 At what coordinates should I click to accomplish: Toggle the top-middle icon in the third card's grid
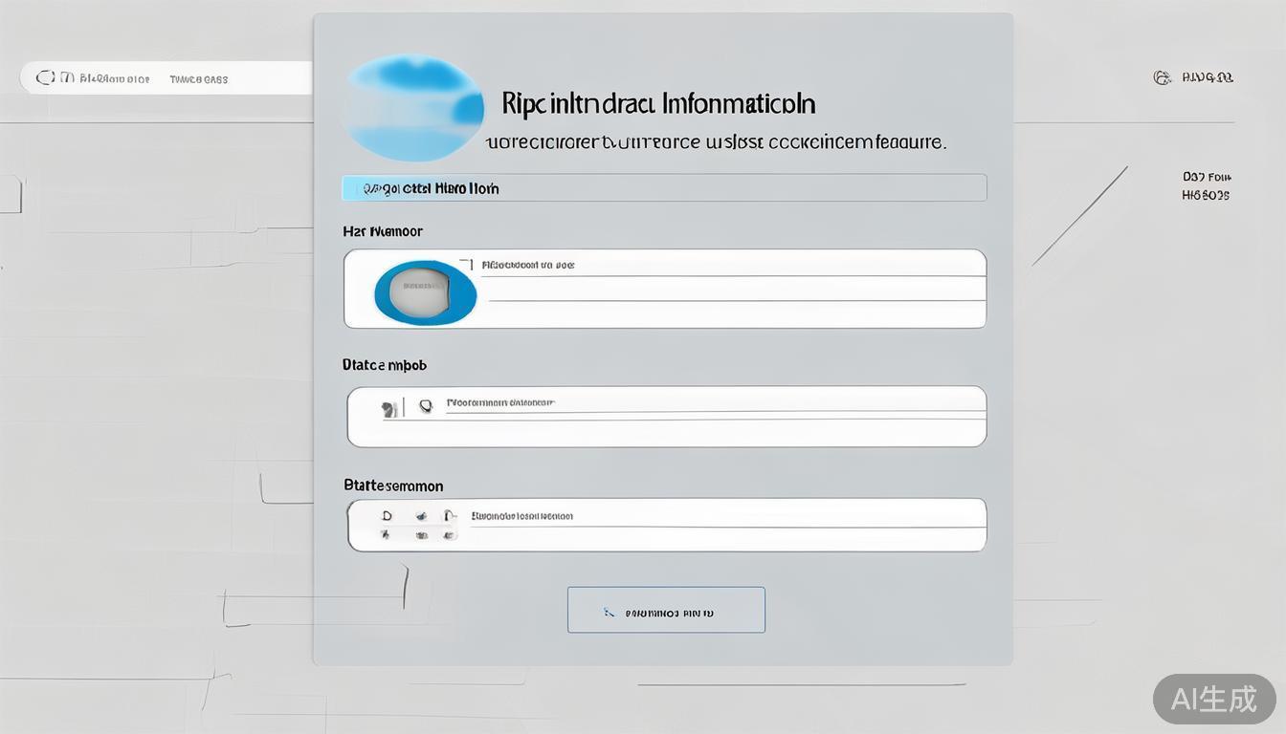click(421, 516)
